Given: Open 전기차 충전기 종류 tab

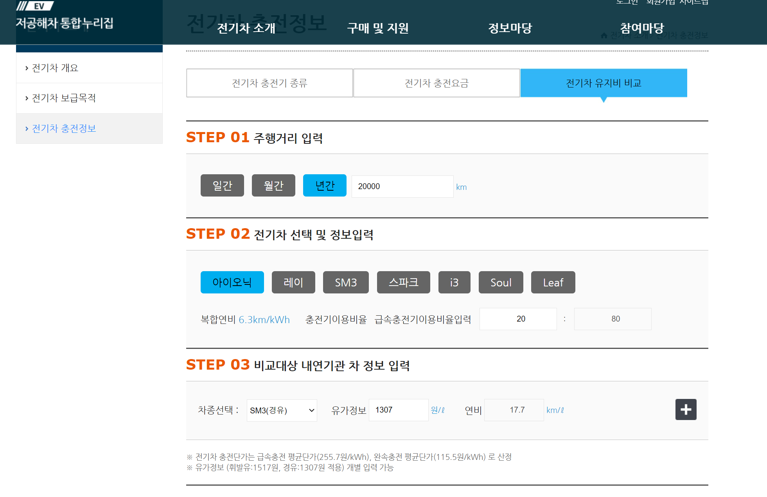Looking at the screenshot, I should [x=269, y=83].
